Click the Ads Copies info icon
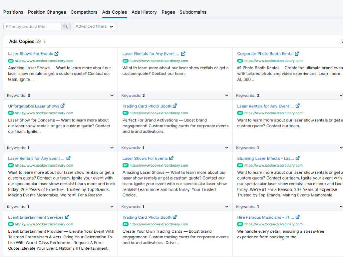Screen dimensions: 343x257 click(44, 41)
